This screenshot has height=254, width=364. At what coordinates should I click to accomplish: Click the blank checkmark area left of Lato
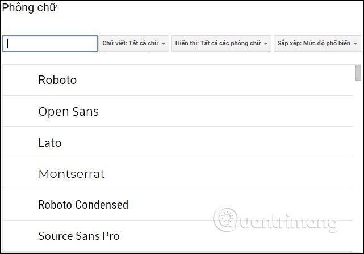pyautogui.click(x=20, y=143)
